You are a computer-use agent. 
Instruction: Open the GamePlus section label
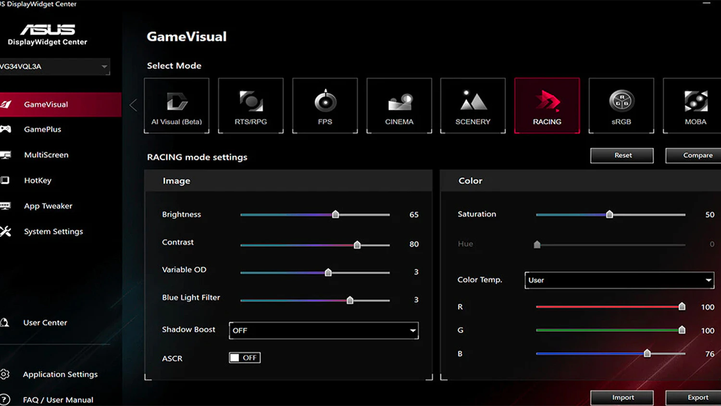(43, 129)
